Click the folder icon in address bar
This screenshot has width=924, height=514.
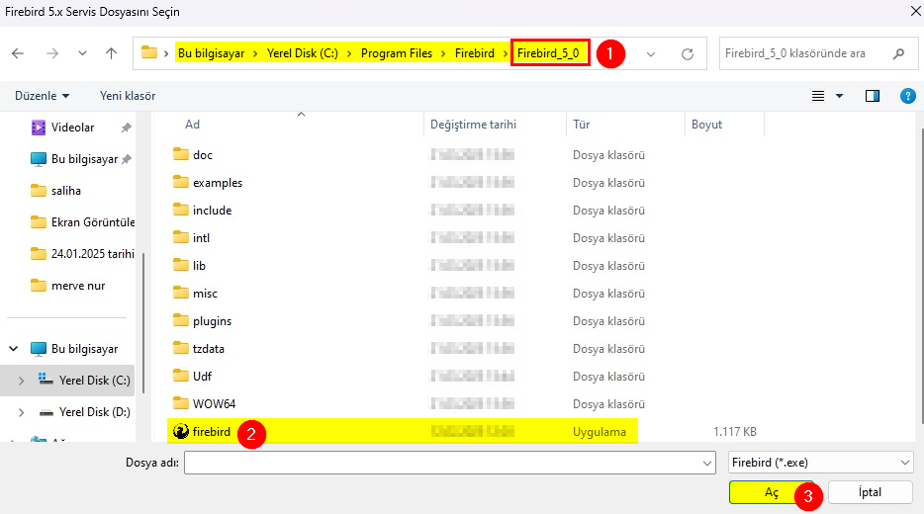point(149,53)
